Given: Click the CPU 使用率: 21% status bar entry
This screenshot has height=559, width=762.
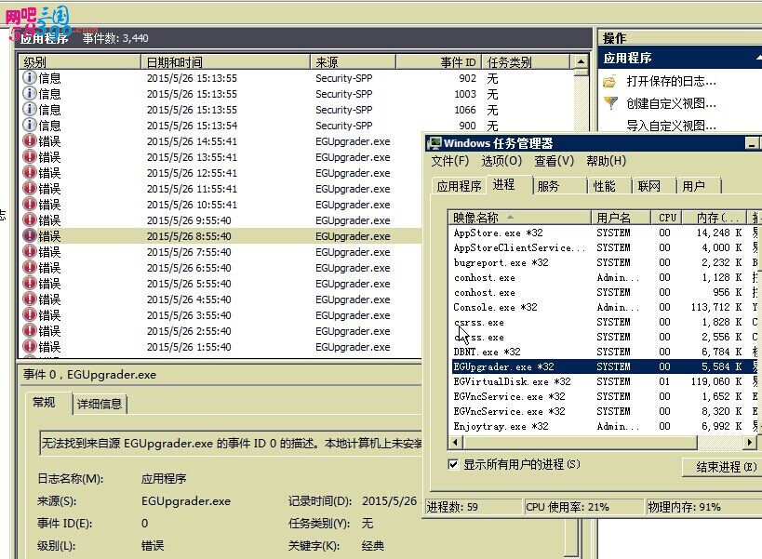Looking at the screenshot, I should (x=583, y=507).
